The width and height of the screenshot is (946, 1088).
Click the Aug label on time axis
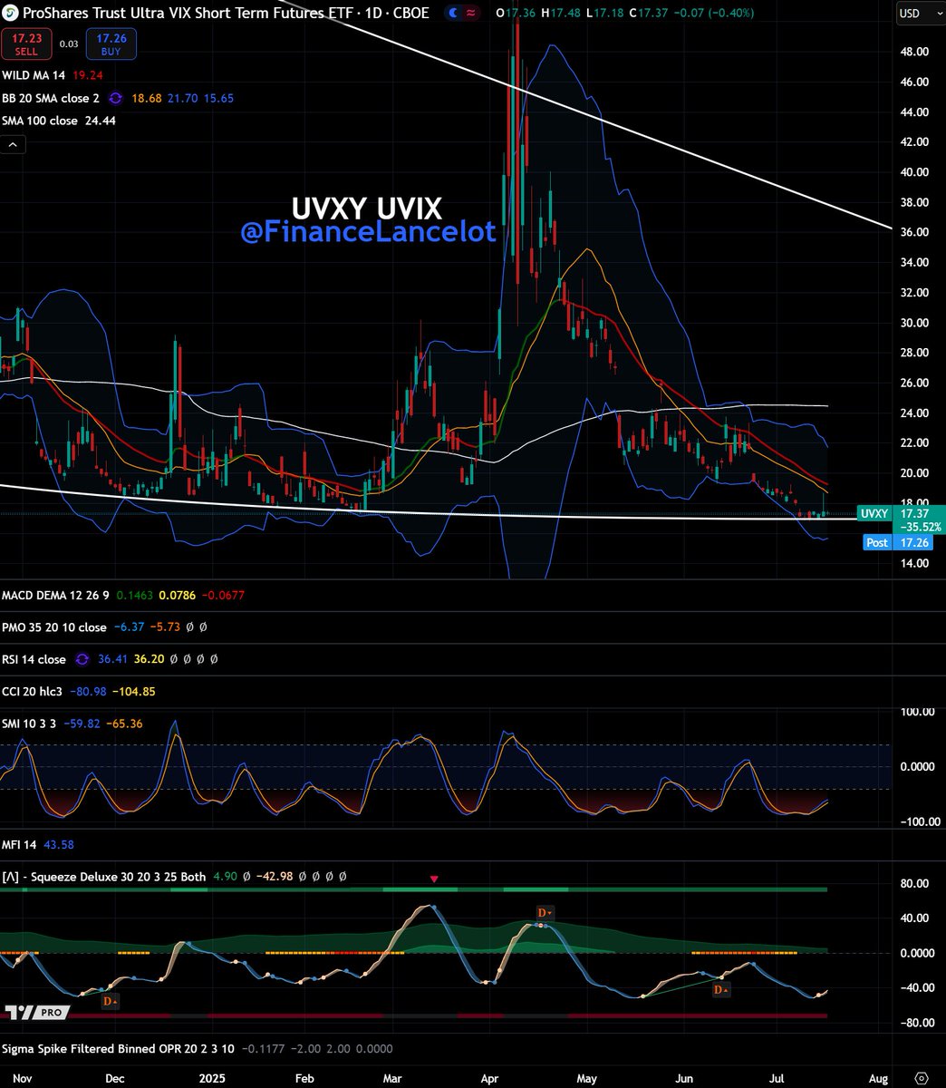(x=878, y=1078)
